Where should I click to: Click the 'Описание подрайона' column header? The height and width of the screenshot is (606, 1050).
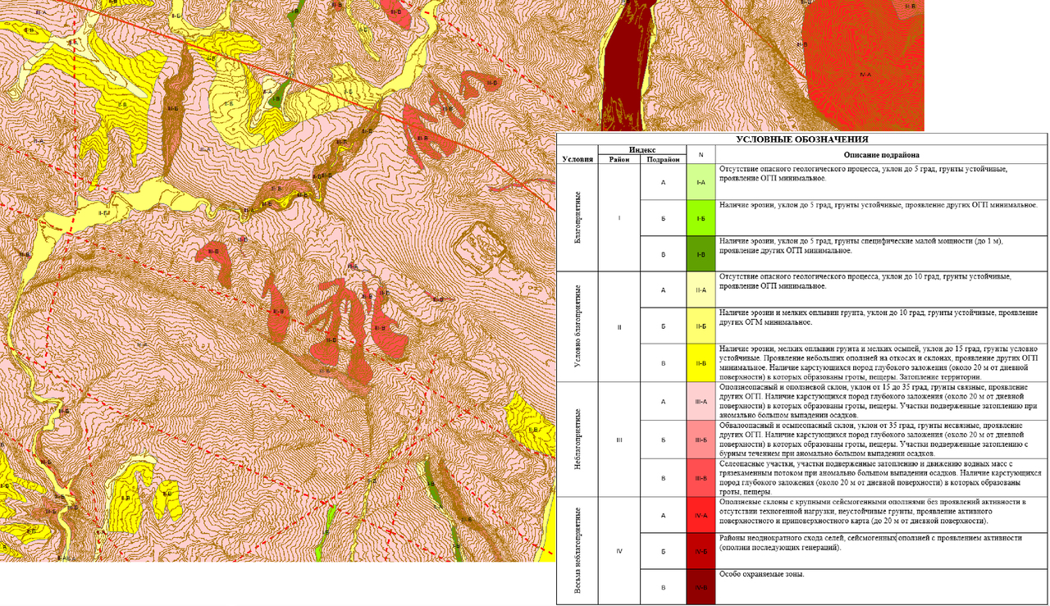[880, 155]
